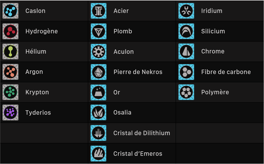The width and height of the screenshot is (264, 164).
Task: Select the Pierre de Nekros gem icon
Action: coord(98,72)
